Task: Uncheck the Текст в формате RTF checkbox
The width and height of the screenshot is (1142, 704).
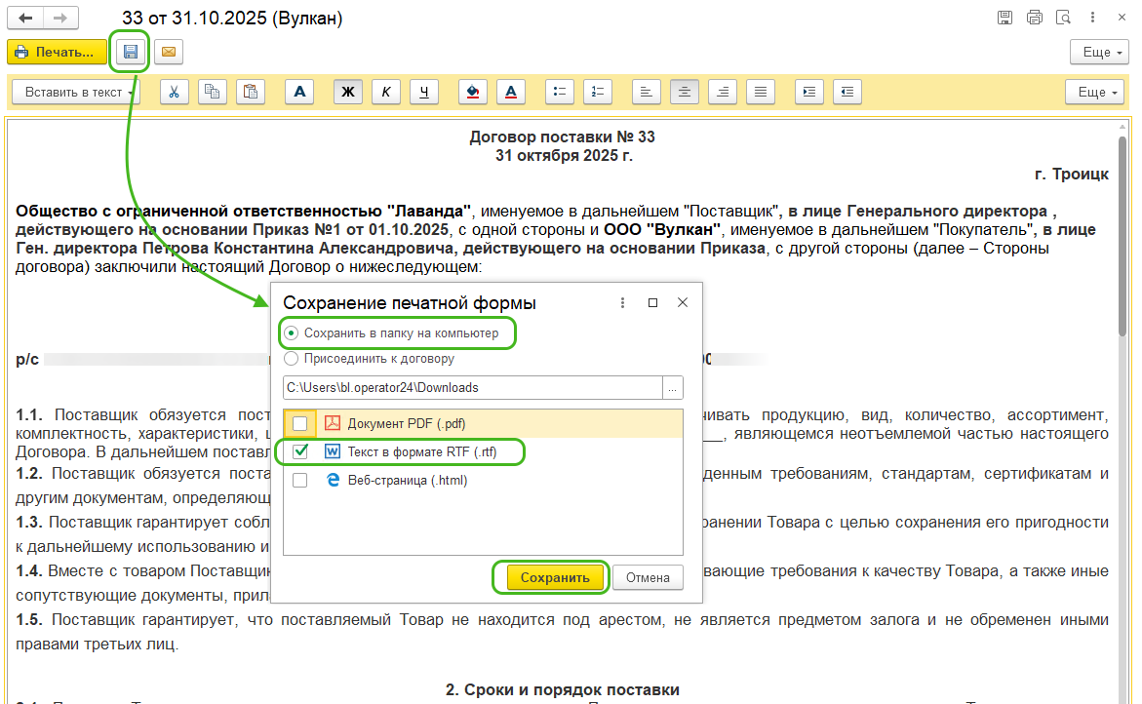Action: (x=300, y=451)
